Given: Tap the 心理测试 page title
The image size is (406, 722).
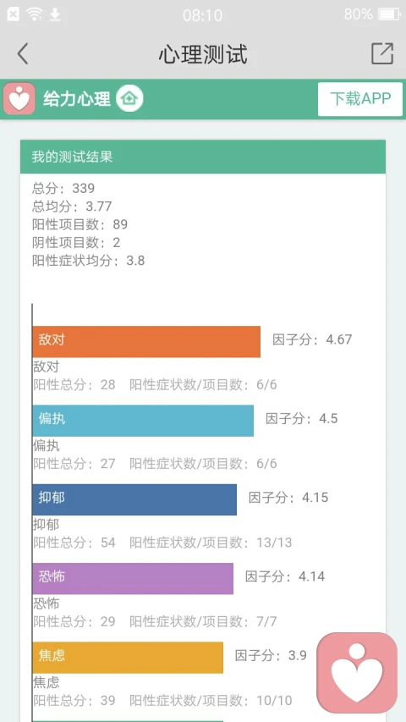Looking at the screenshot, I should (x=203, y=54).
